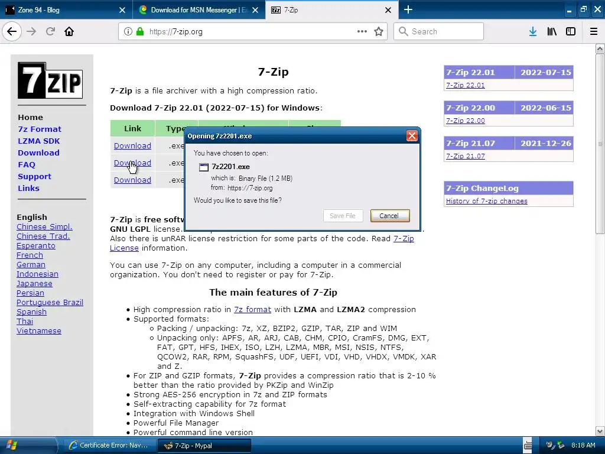Click the first Download link in the table

tap(132, 145)
